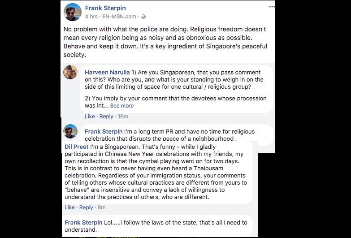Click the 4 hrs post timestamp
The height and width of the screenshot is (238, 351).
coord(91,17)
